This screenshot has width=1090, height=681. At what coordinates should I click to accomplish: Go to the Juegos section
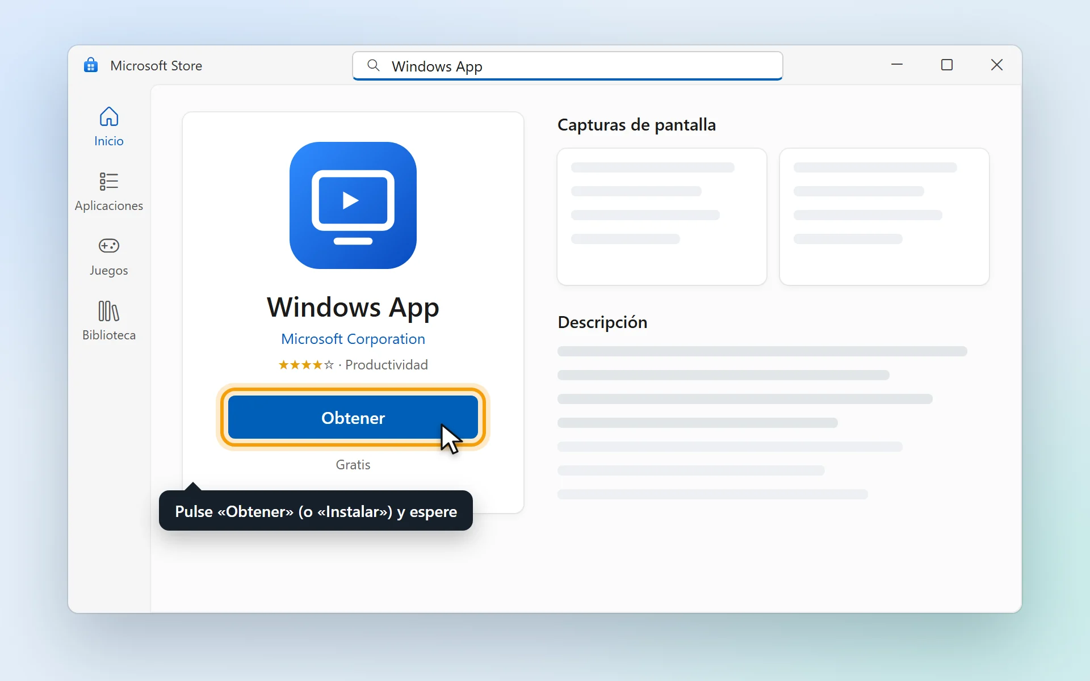point(108,257)
